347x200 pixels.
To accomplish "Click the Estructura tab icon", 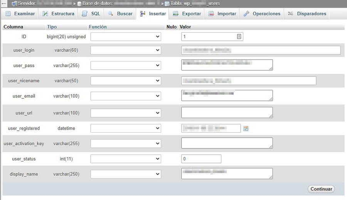I will click(x=45, y=14).
